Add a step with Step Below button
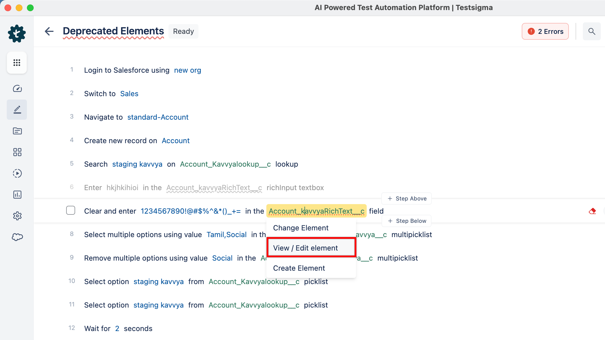Viewport: 605px width, 340px height. point(407,221)
